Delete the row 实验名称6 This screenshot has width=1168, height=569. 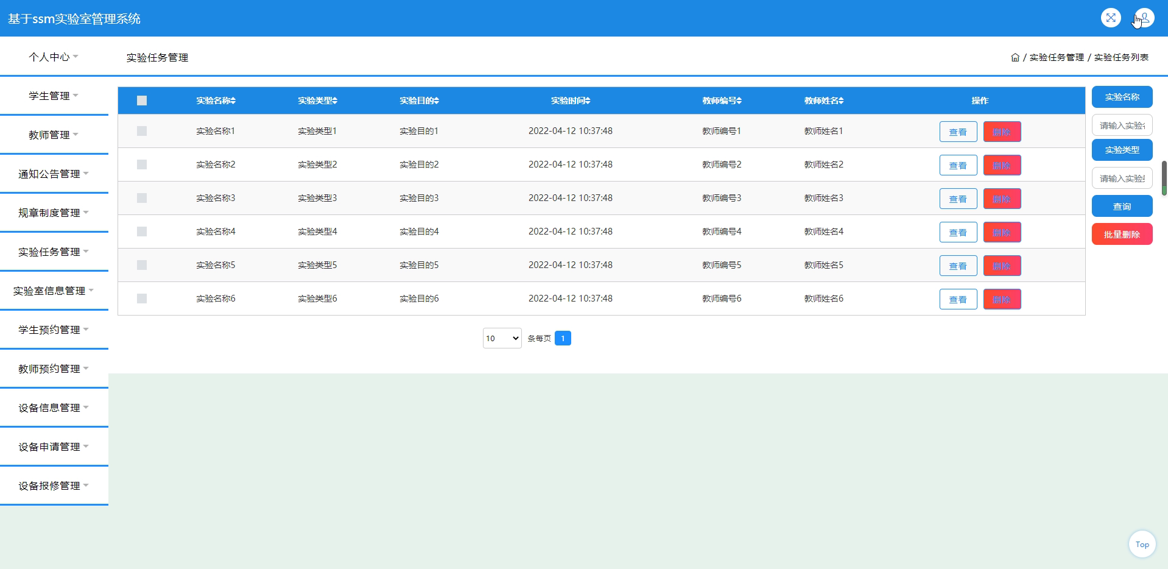pos(1002,299)
